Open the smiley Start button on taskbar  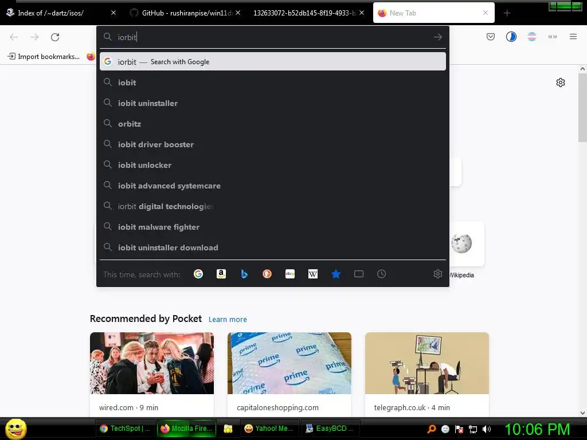click(x=15, y=429)
